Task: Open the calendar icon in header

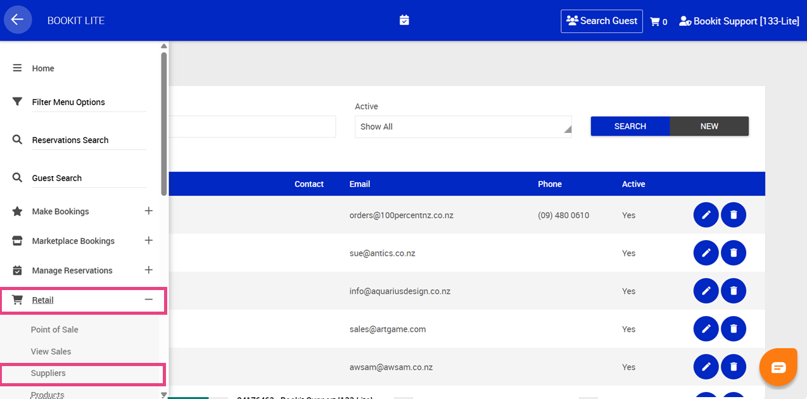Action: [404, 20]
